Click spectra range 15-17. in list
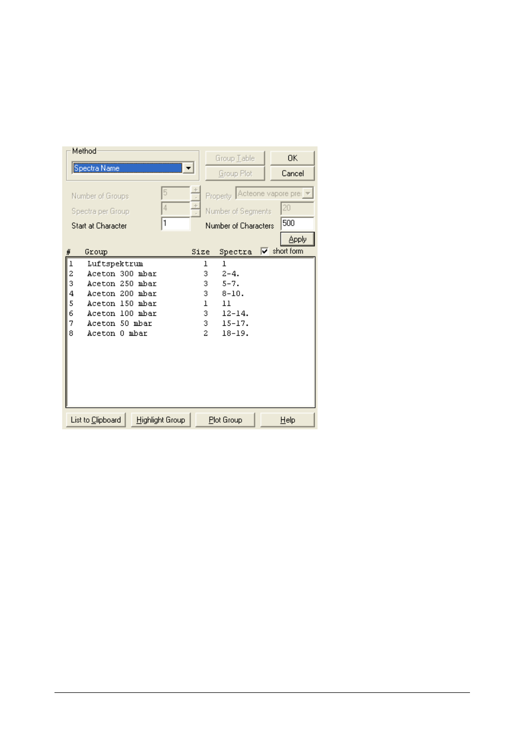This screenshot has height=743, width=525. 236,324
